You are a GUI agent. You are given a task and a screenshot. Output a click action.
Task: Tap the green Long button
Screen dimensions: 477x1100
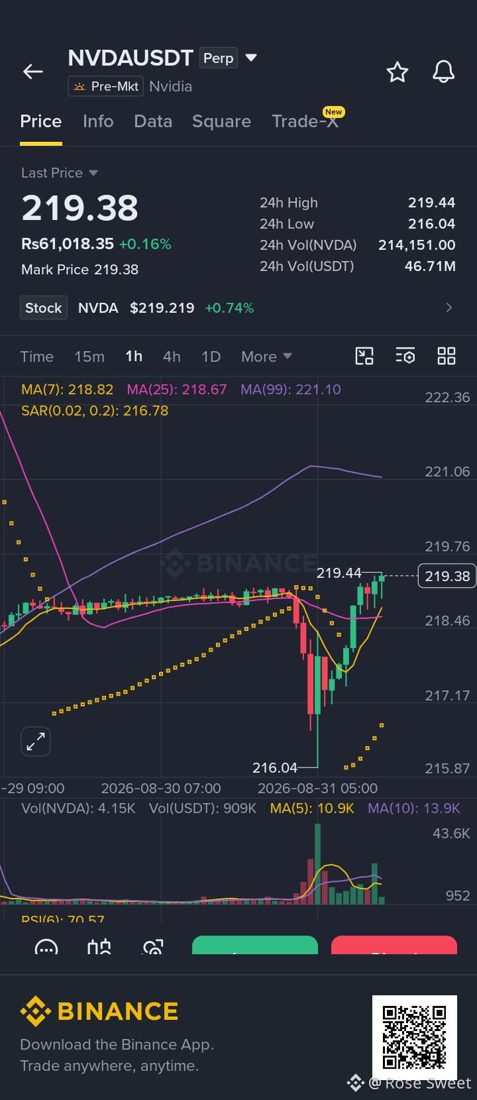pyautogui.click(x=255, y=945)
